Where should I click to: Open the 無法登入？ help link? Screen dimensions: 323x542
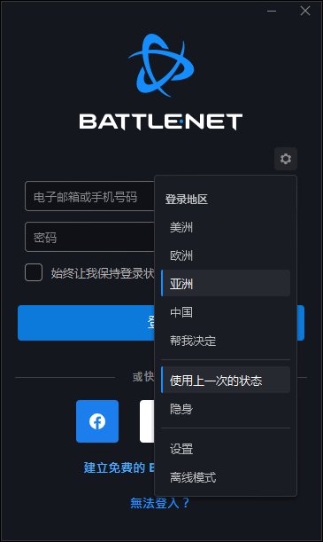click(160, 503)
